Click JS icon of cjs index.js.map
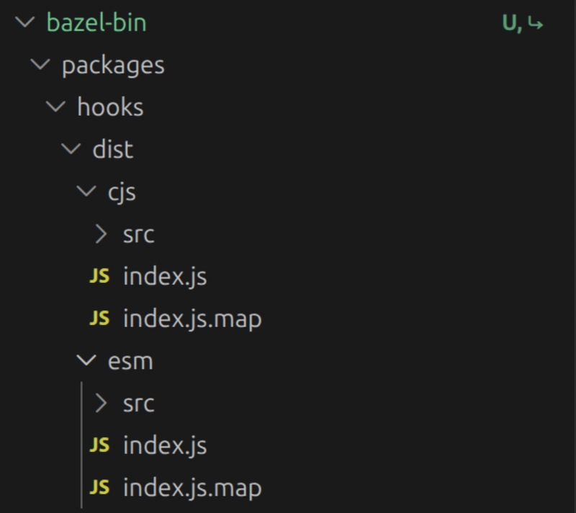The image size is (576, 513). 99,318
